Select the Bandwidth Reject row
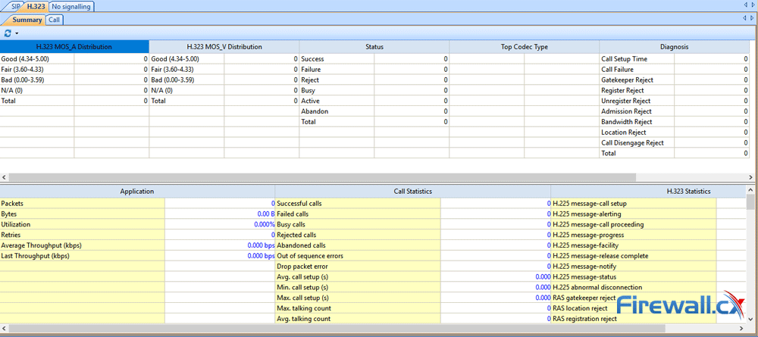Viewport: 758px width, 337px height. click(675, 122)
